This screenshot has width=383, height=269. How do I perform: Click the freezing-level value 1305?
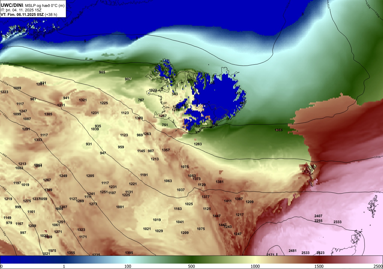coord(48,114)
